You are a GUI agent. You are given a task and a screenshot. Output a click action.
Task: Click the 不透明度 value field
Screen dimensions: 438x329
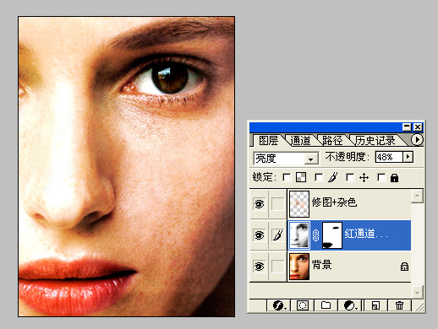(389, 157)
